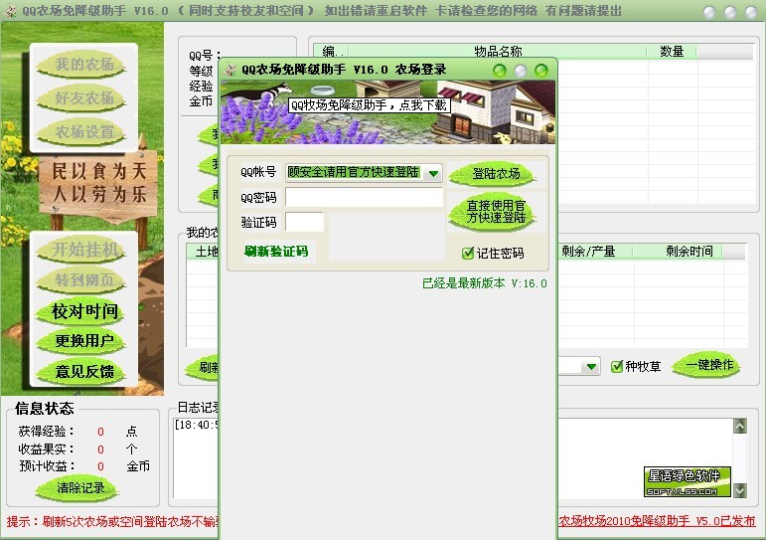Click login dialog title bar icon

[x=230, y=70]
